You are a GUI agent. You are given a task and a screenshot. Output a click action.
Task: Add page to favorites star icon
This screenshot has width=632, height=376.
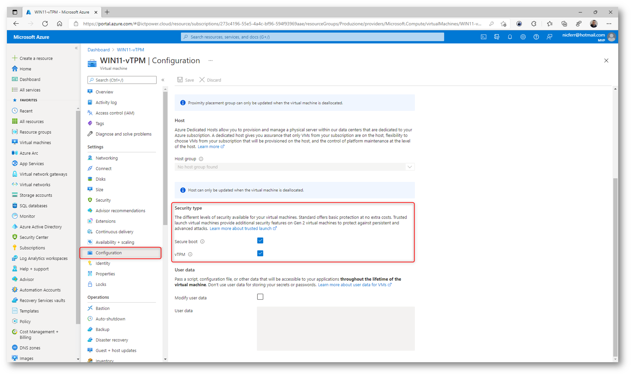point(503,24)
